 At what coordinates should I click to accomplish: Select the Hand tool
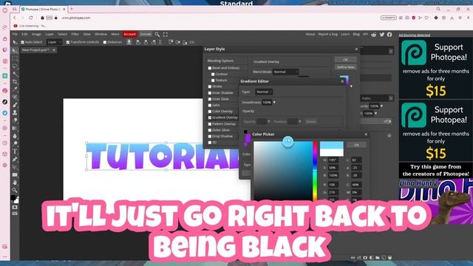15,183
